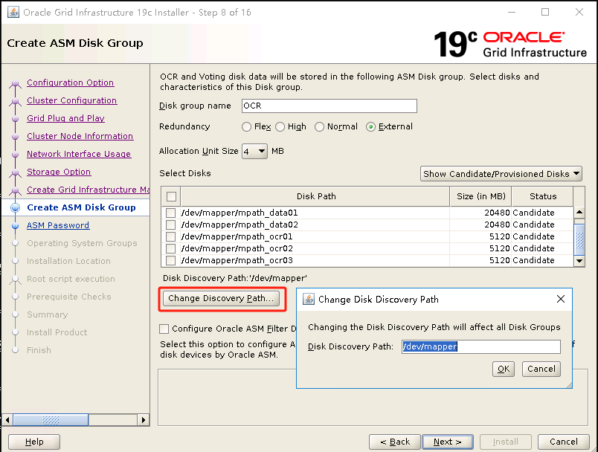Open Network Interface Usage step
The height and width of the screenshot is (452, 598).
[x=79, y=154]
